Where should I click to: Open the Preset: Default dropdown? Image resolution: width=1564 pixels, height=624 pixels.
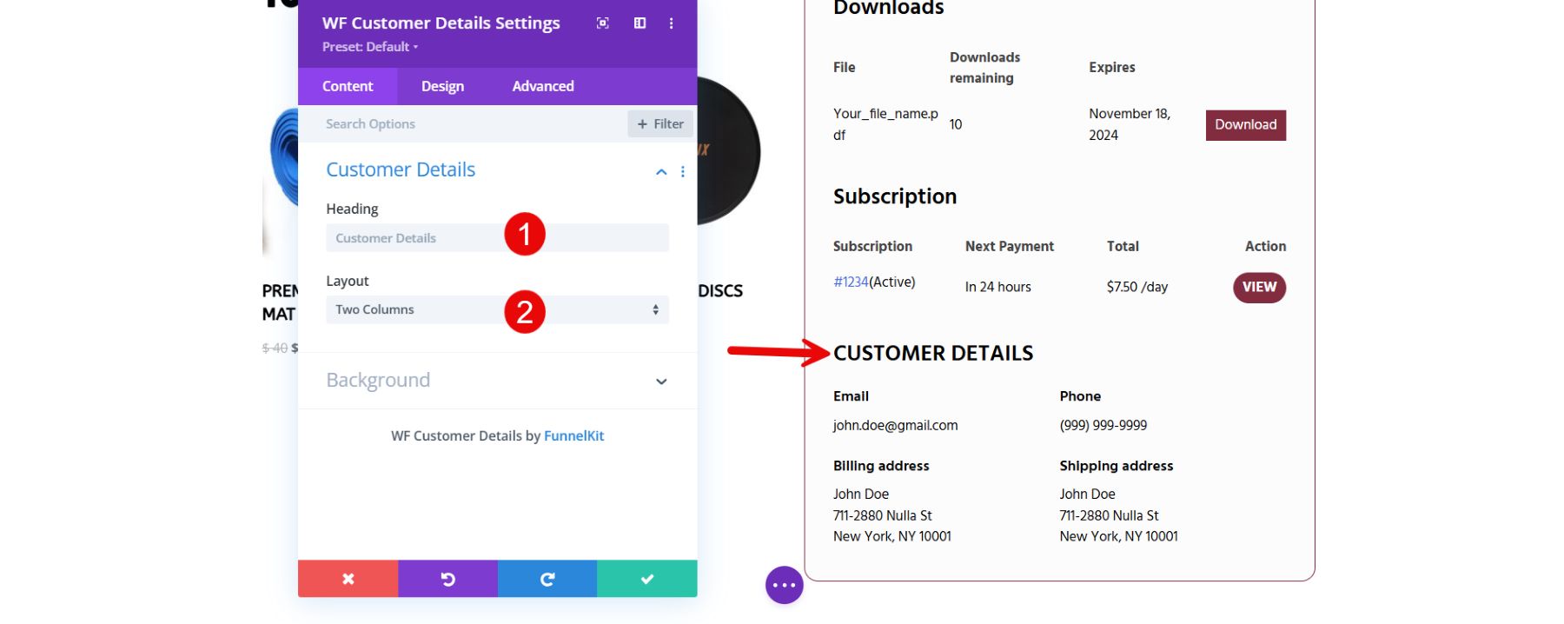(370, 47)
